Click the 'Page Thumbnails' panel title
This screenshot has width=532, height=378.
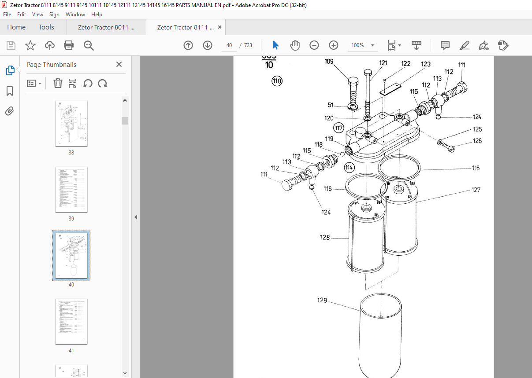(52, 65)
